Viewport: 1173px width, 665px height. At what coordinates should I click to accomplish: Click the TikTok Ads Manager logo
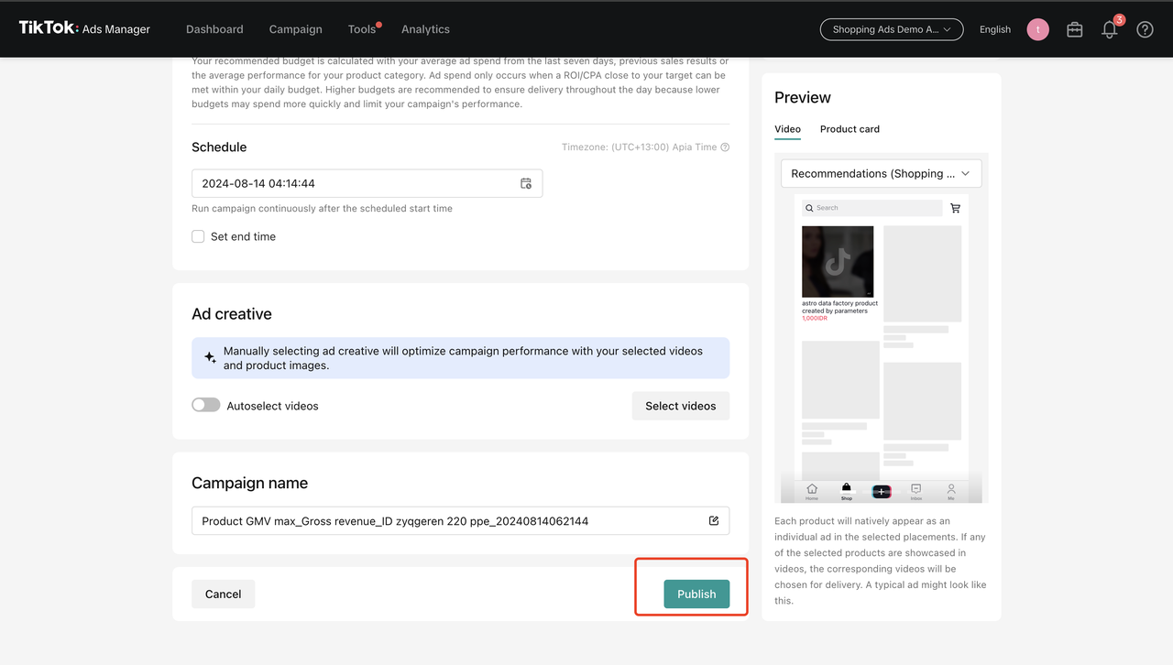tap(84, 28)
